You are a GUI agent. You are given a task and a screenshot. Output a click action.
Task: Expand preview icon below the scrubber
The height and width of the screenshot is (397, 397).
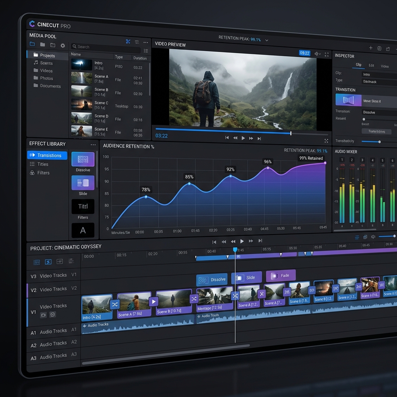click(x=326, y=140)
